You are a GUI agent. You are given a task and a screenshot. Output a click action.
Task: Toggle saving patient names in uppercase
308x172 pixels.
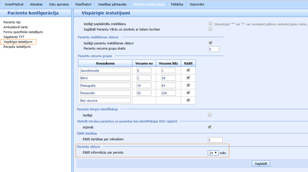click(x=211, y=29)
